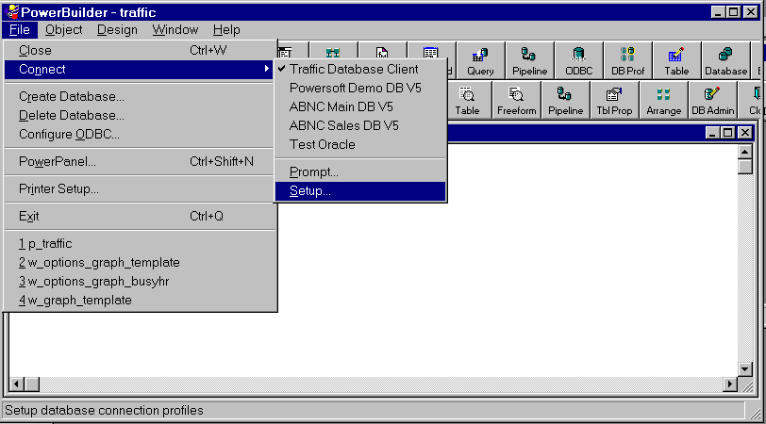This screenshot has height=424, width=766.
Task: Open recent file w_options_graph_busyhr
Action: (x=98, y=281)
